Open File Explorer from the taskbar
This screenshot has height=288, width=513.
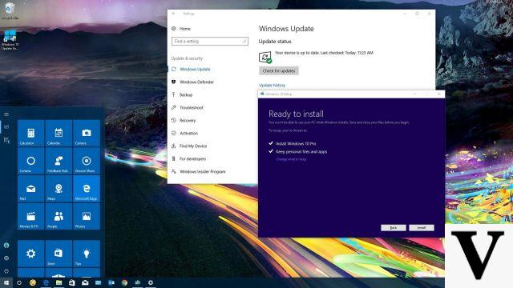[x=59, y=282]
